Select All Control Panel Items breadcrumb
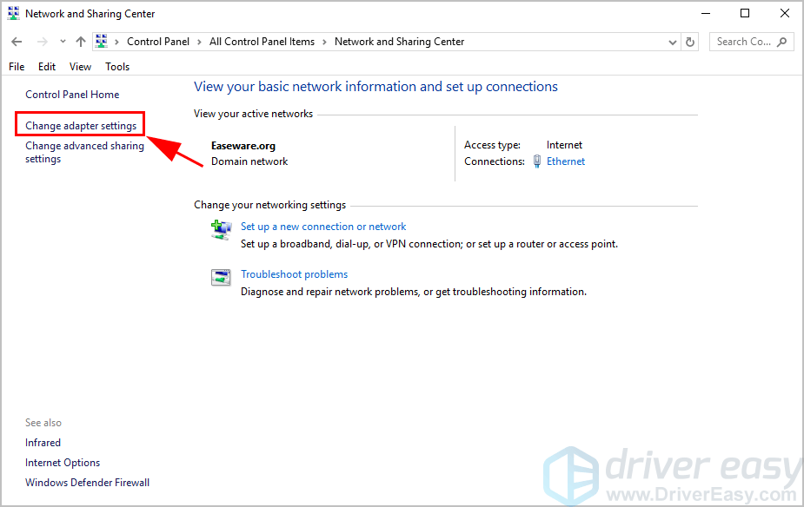 262,42
